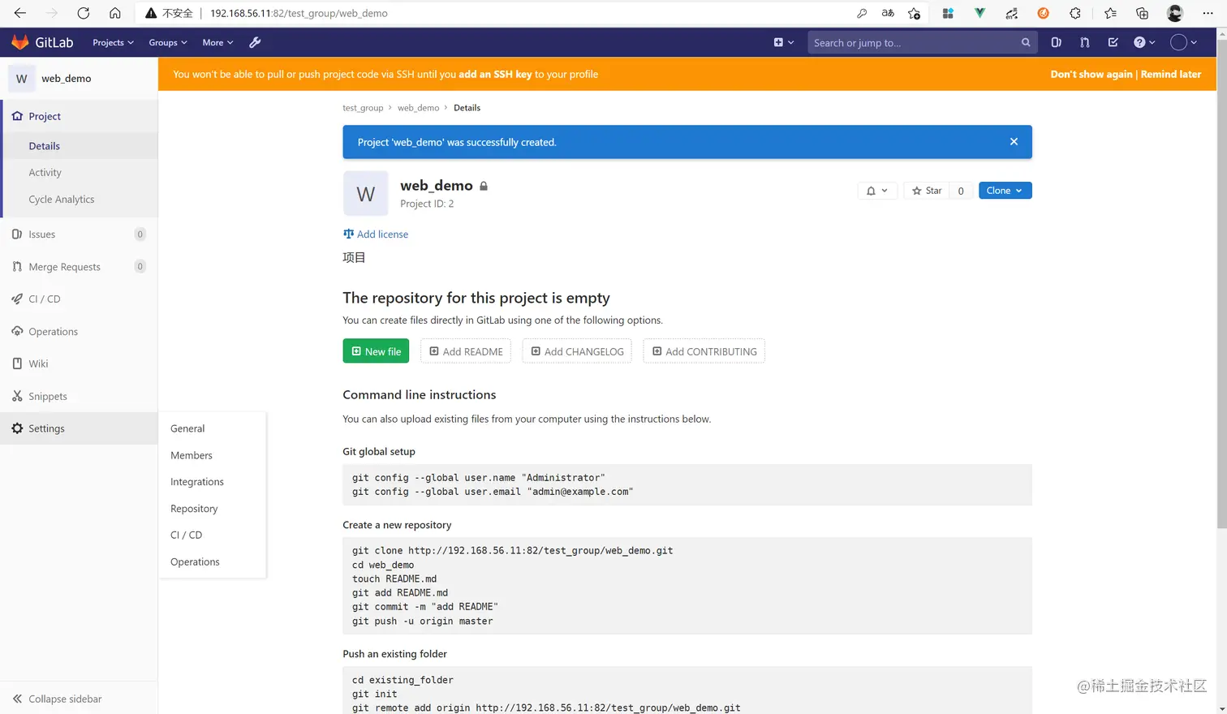The width and height of the screenshot is (1227, 714).
Task: Open the Help question mark menu
Action: [x=1144, y=42]
